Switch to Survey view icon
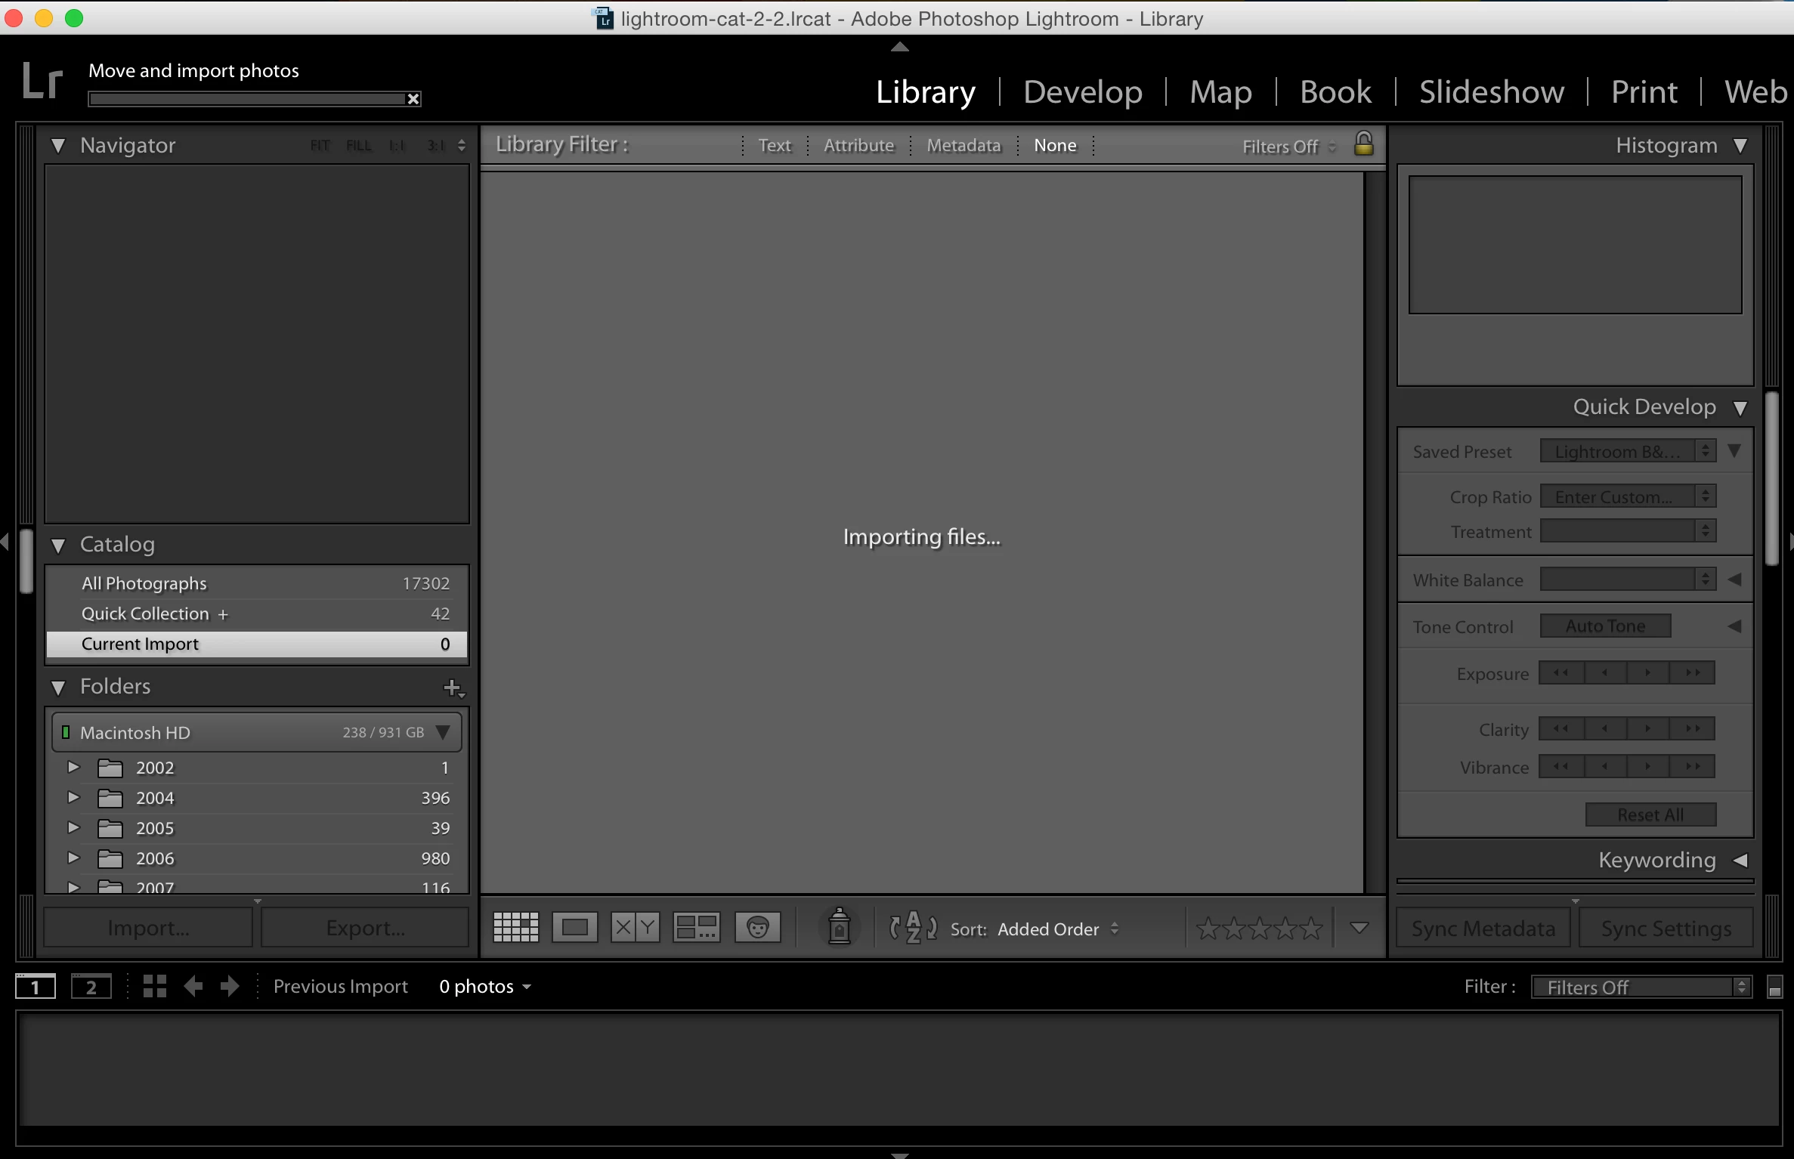This screenshot has width=1794, height=1159. pos(696,927)
